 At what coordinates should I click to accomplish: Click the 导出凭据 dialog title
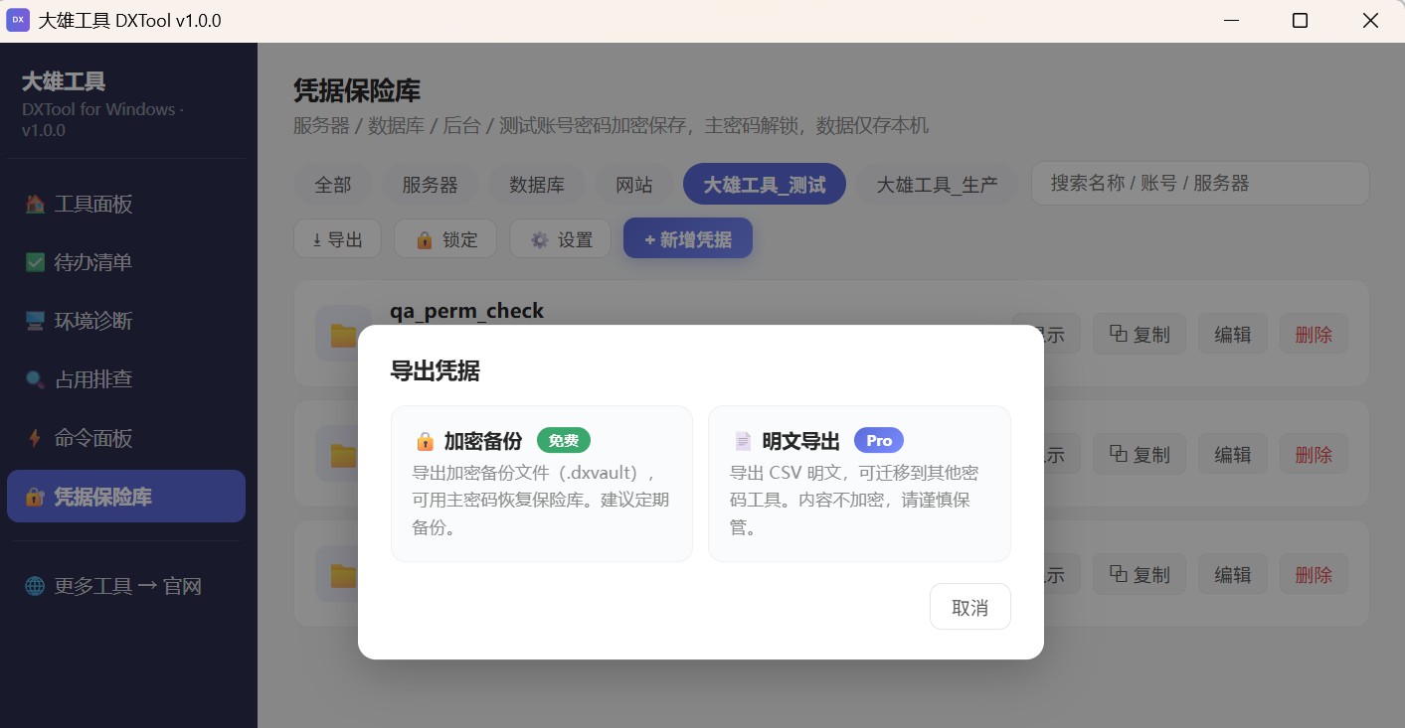436,371
